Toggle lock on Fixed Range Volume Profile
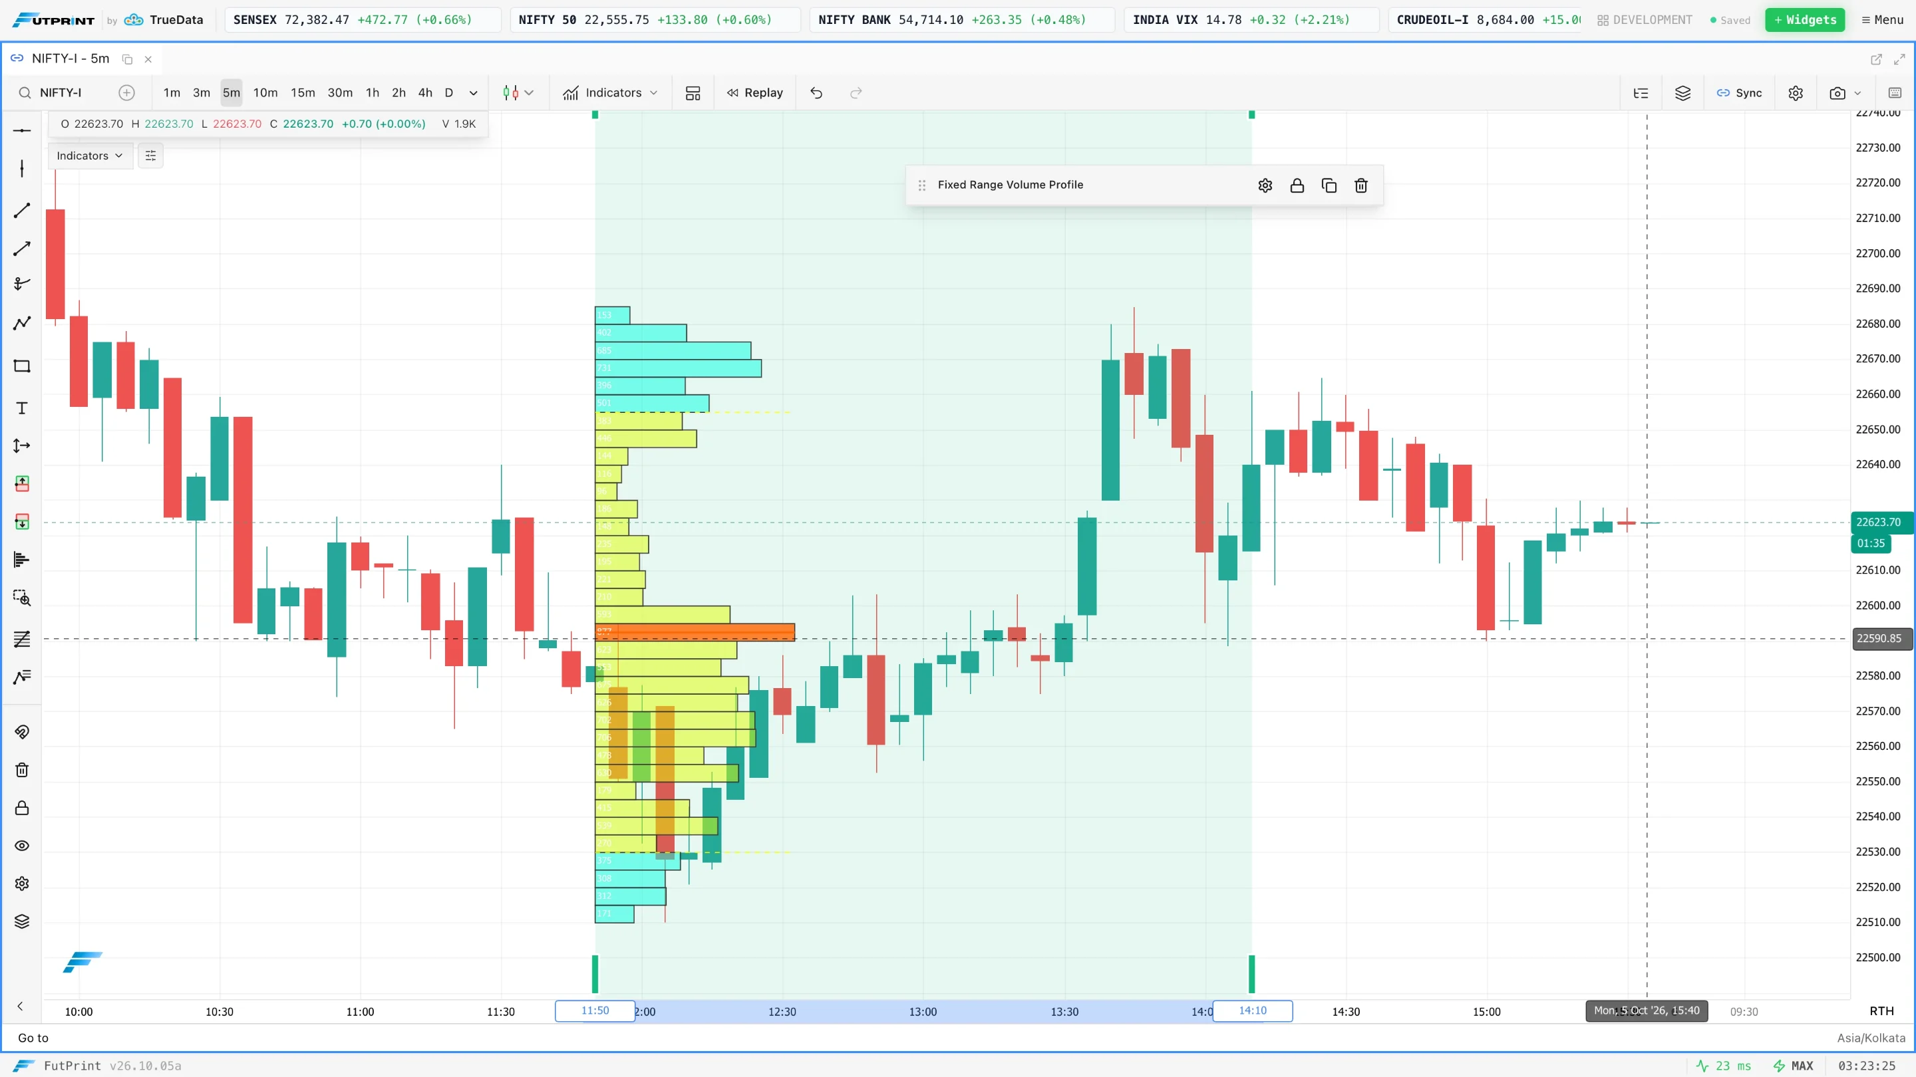This screenshot has height=1077, width=1916. (x=1297, y=185)
